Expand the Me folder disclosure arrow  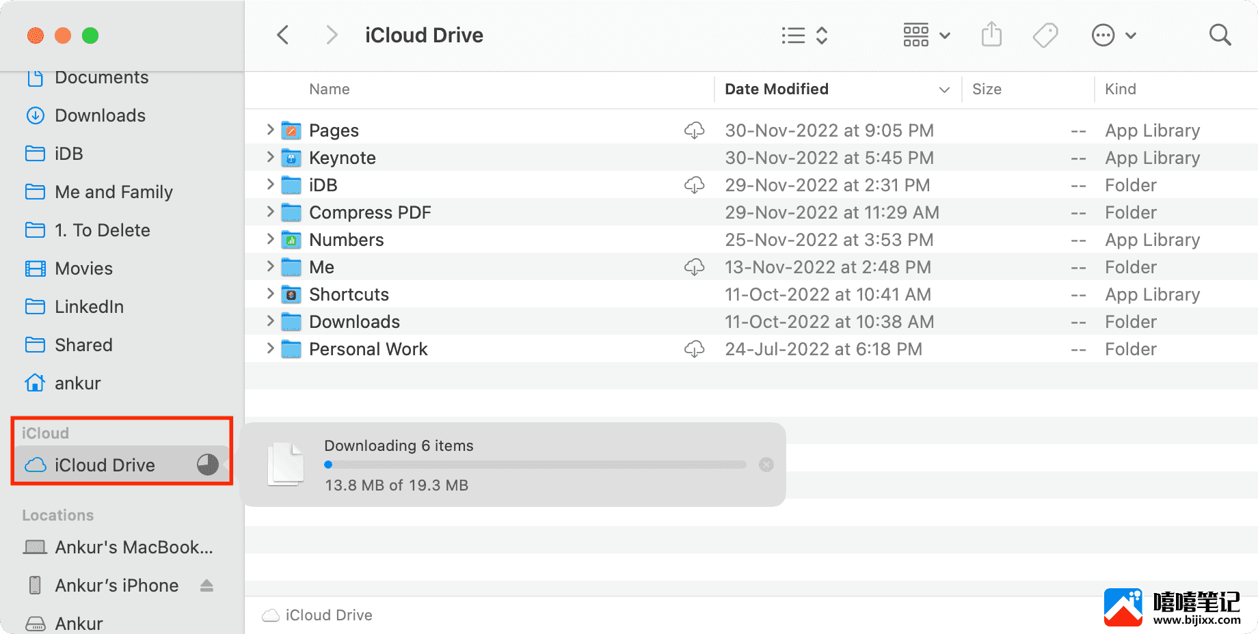pos(270,266)
